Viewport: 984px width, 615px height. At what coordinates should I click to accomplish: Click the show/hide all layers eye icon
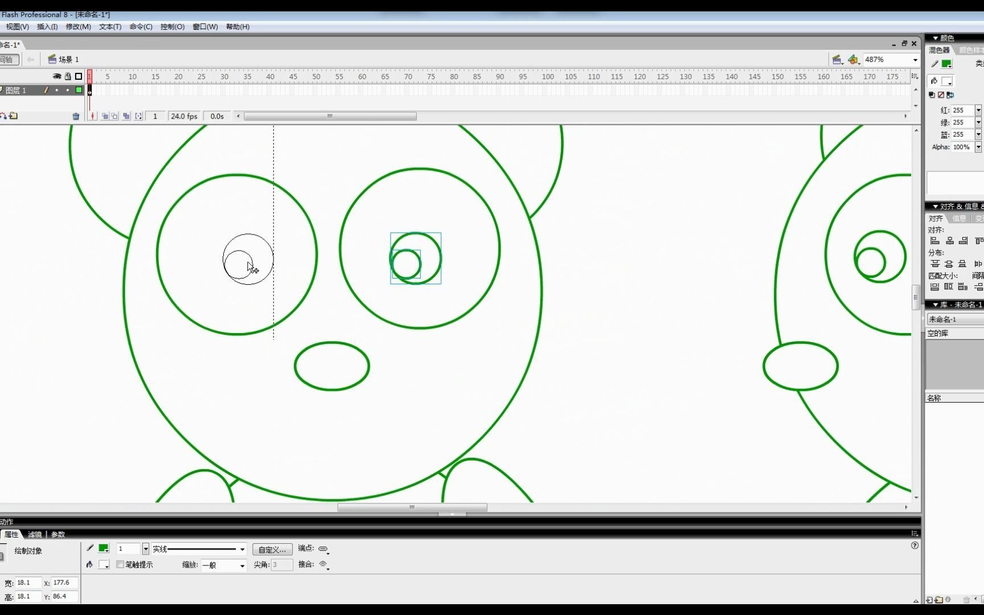pyautogui.click(x=57, y=76)
